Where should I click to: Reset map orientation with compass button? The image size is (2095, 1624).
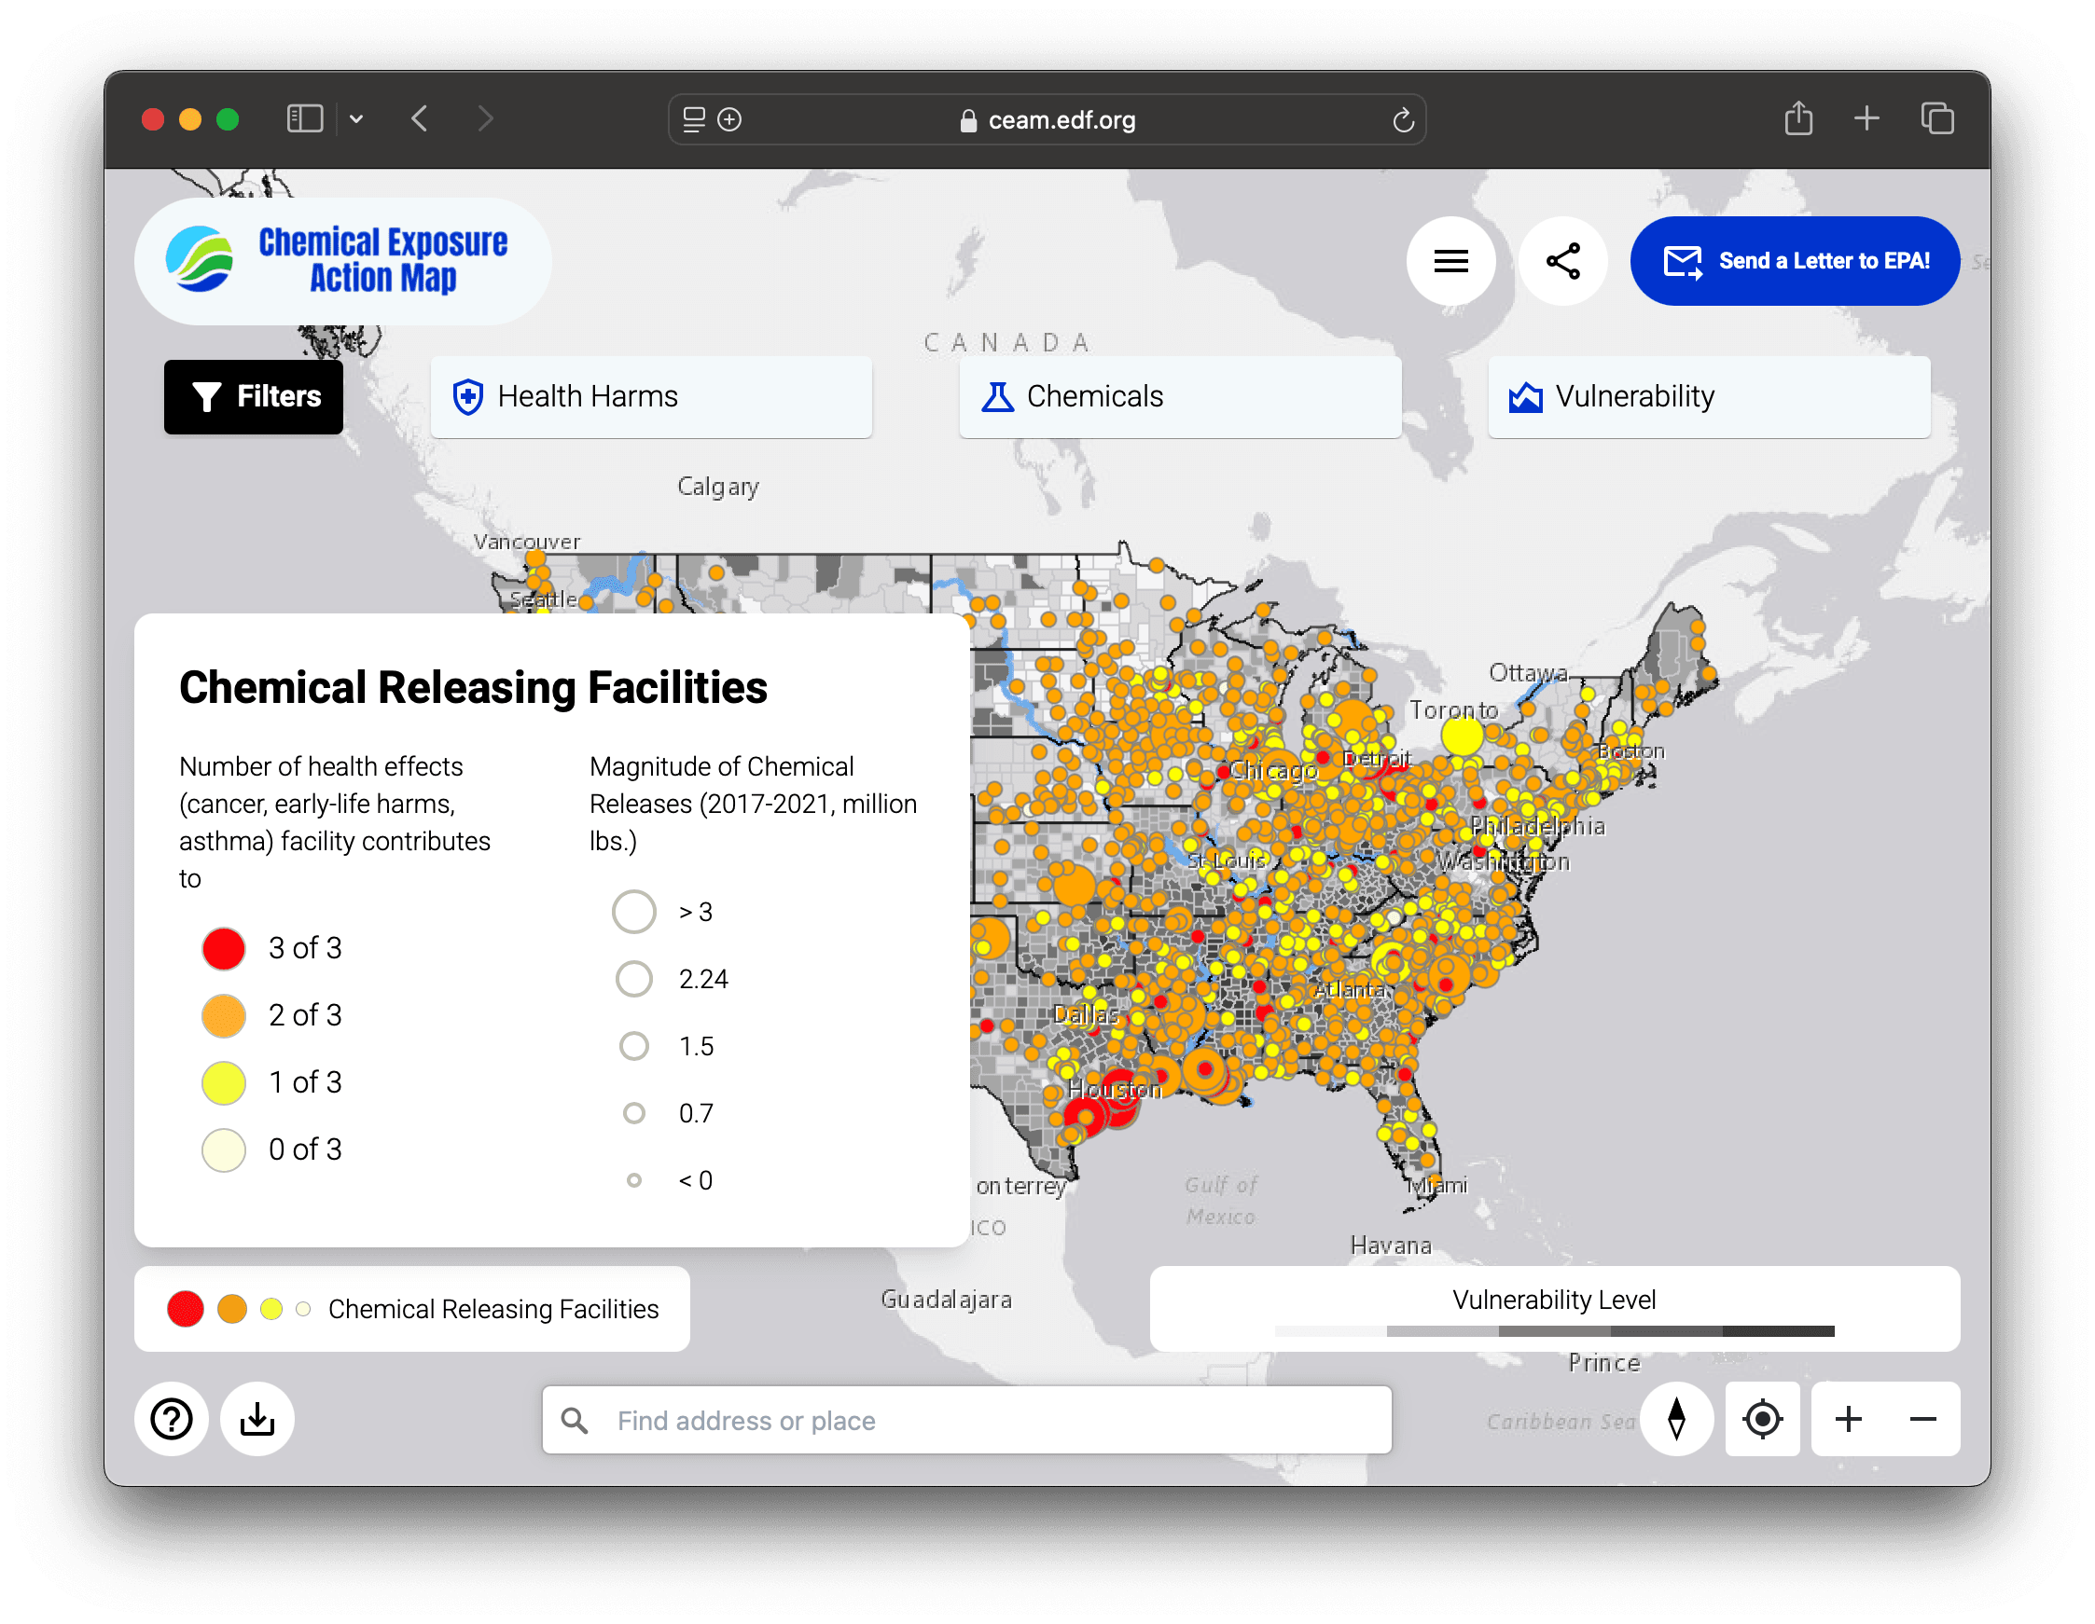point(1677,1419)
